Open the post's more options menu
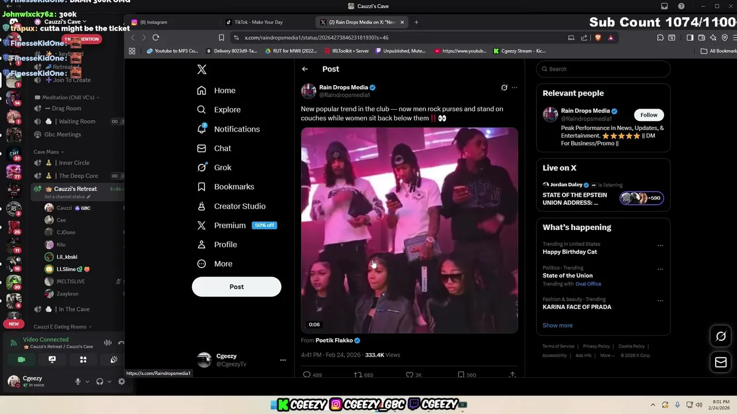This screenshot has width=737, height=414. coord(515,87)
